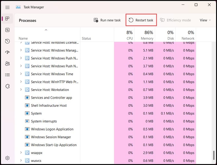Click the 2.9 MB memory value for wsappx

click(x=148, y=153)
